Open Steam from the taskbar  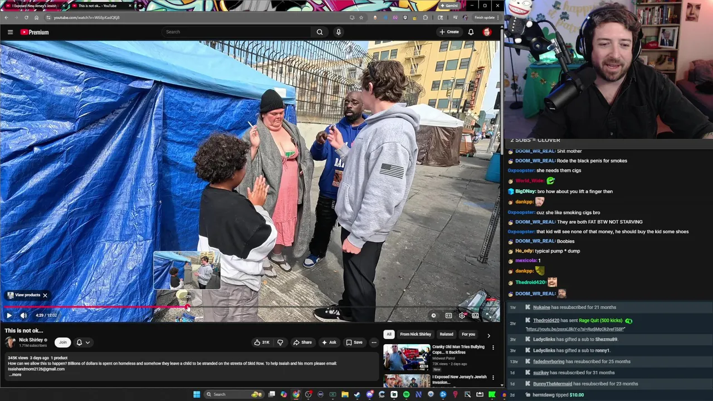357,394
